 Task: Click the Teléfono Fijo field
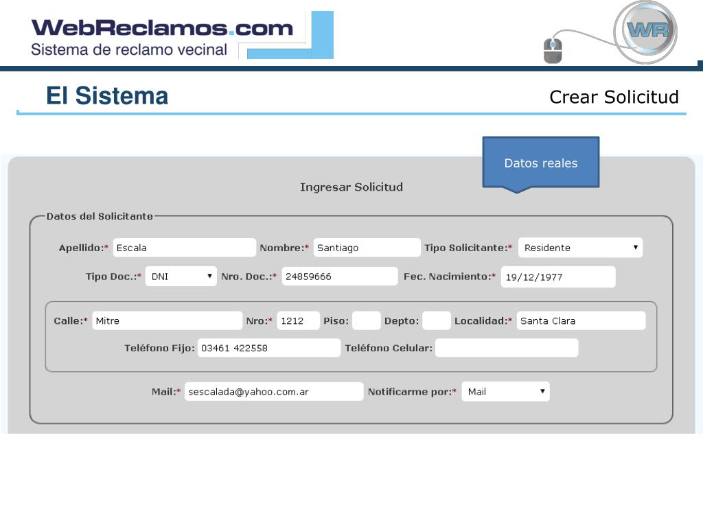269,348
